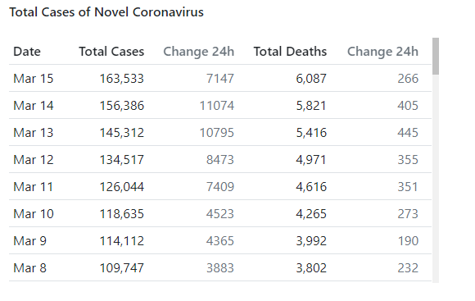The height and width of the screenshot is (301, 475).
Task: Click the scrollbar track below the thumb
Action: pyautogui.click(x=436, y=179)
